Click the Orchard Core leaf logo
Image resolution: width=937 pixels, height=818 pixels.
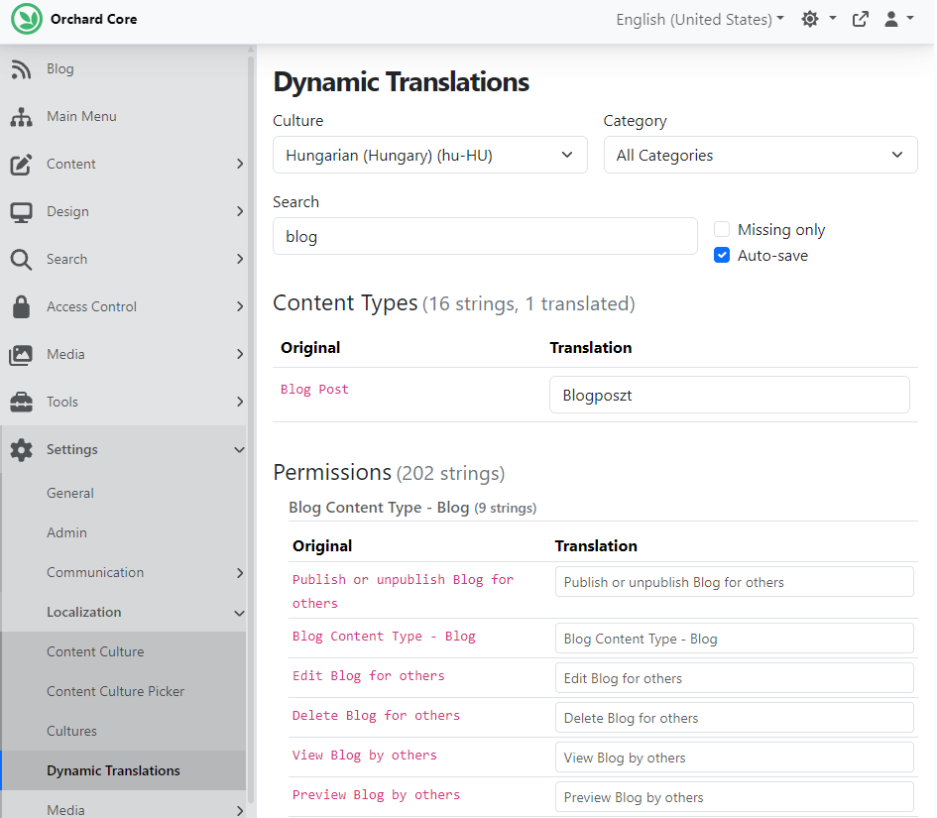(27, 19)
